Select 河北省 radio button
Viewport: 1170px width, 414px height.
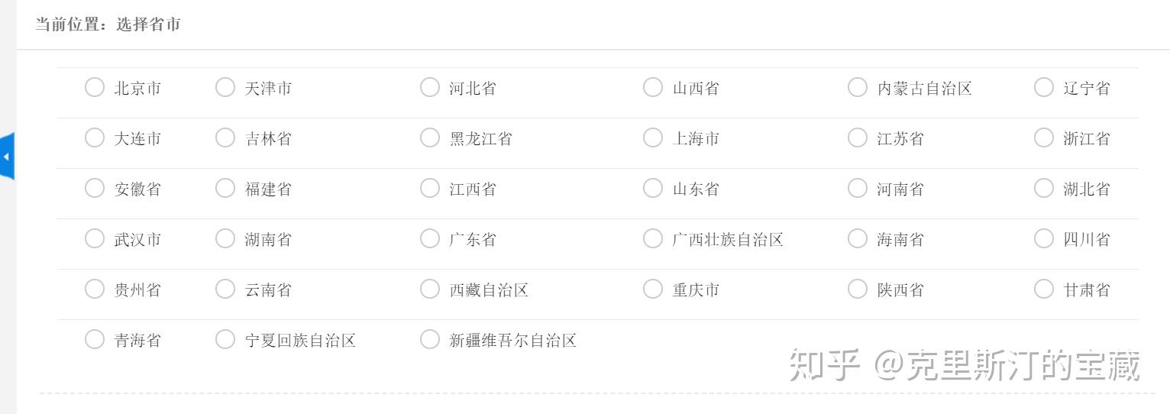(x=430, y=88)
